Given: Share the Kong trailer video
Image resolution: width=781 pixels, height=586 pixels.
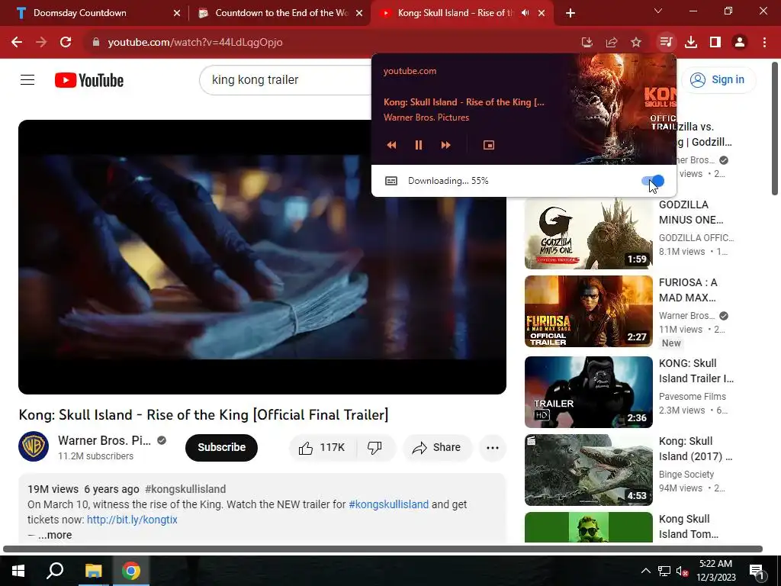Looking at the screenshot, I should click(x=437, y=447).
